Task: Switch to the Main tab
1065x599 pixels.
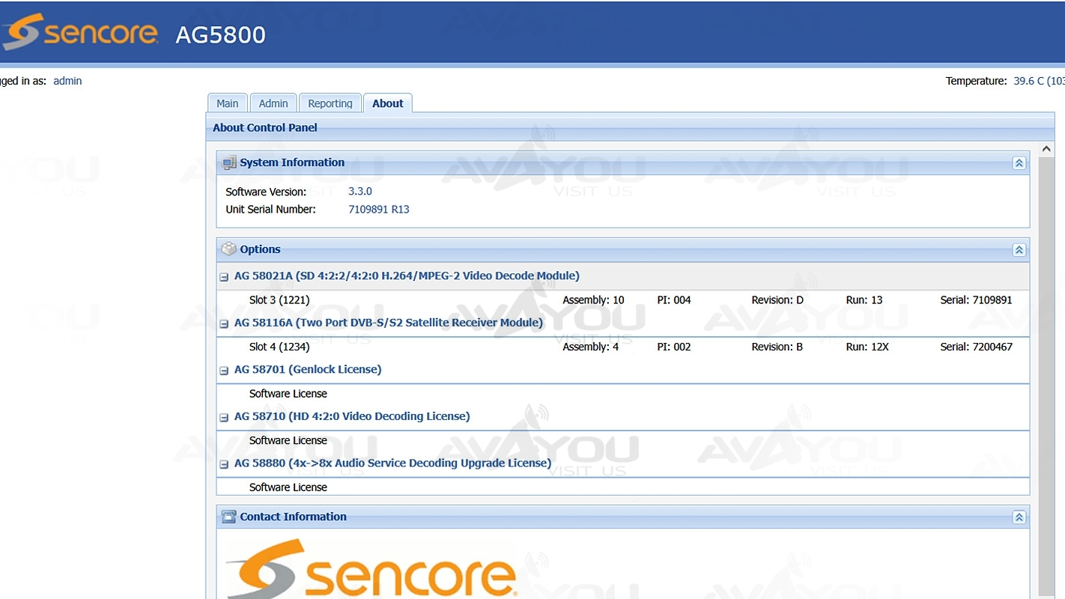Action: click(228, 103)
